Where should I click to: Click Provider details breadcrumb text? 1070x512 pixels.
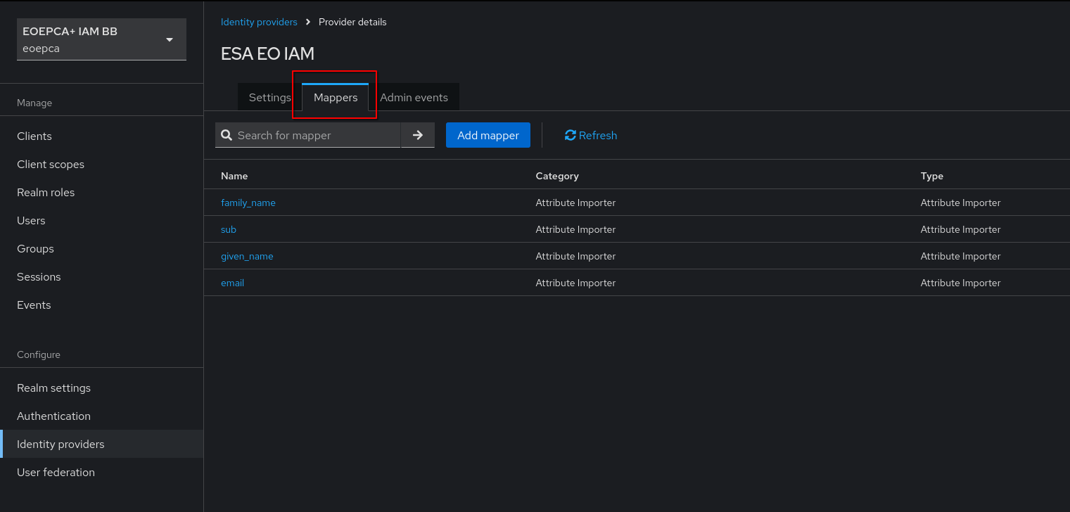[352, 22]
